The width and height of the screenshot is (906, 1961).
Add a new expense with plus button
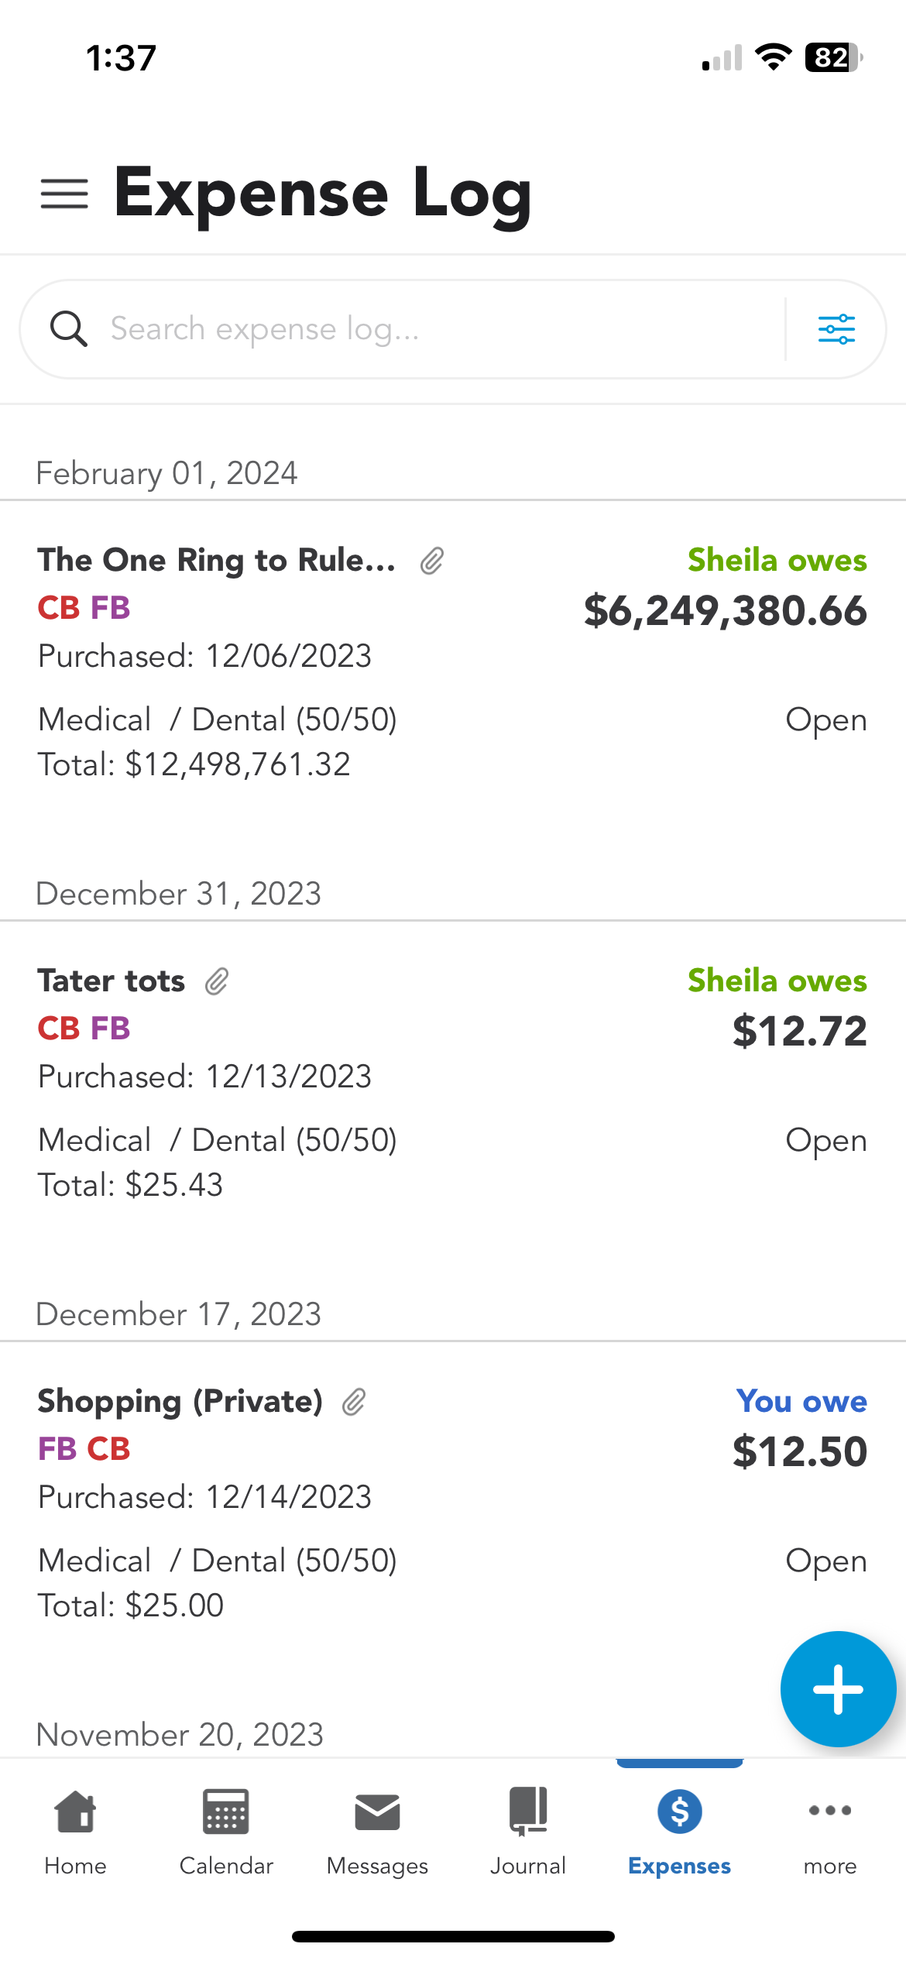tap(838, 1689)
